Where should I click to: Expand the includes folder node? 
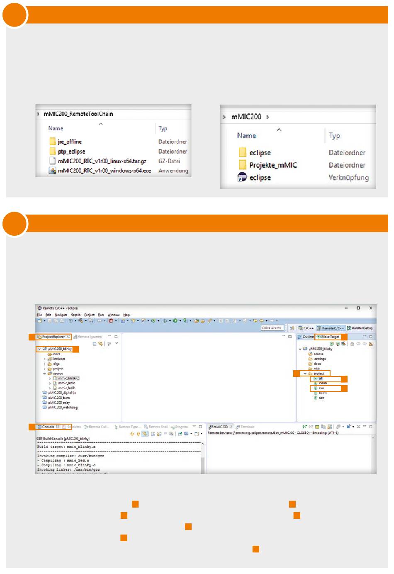pyautogui.click(x=45, y=359)
